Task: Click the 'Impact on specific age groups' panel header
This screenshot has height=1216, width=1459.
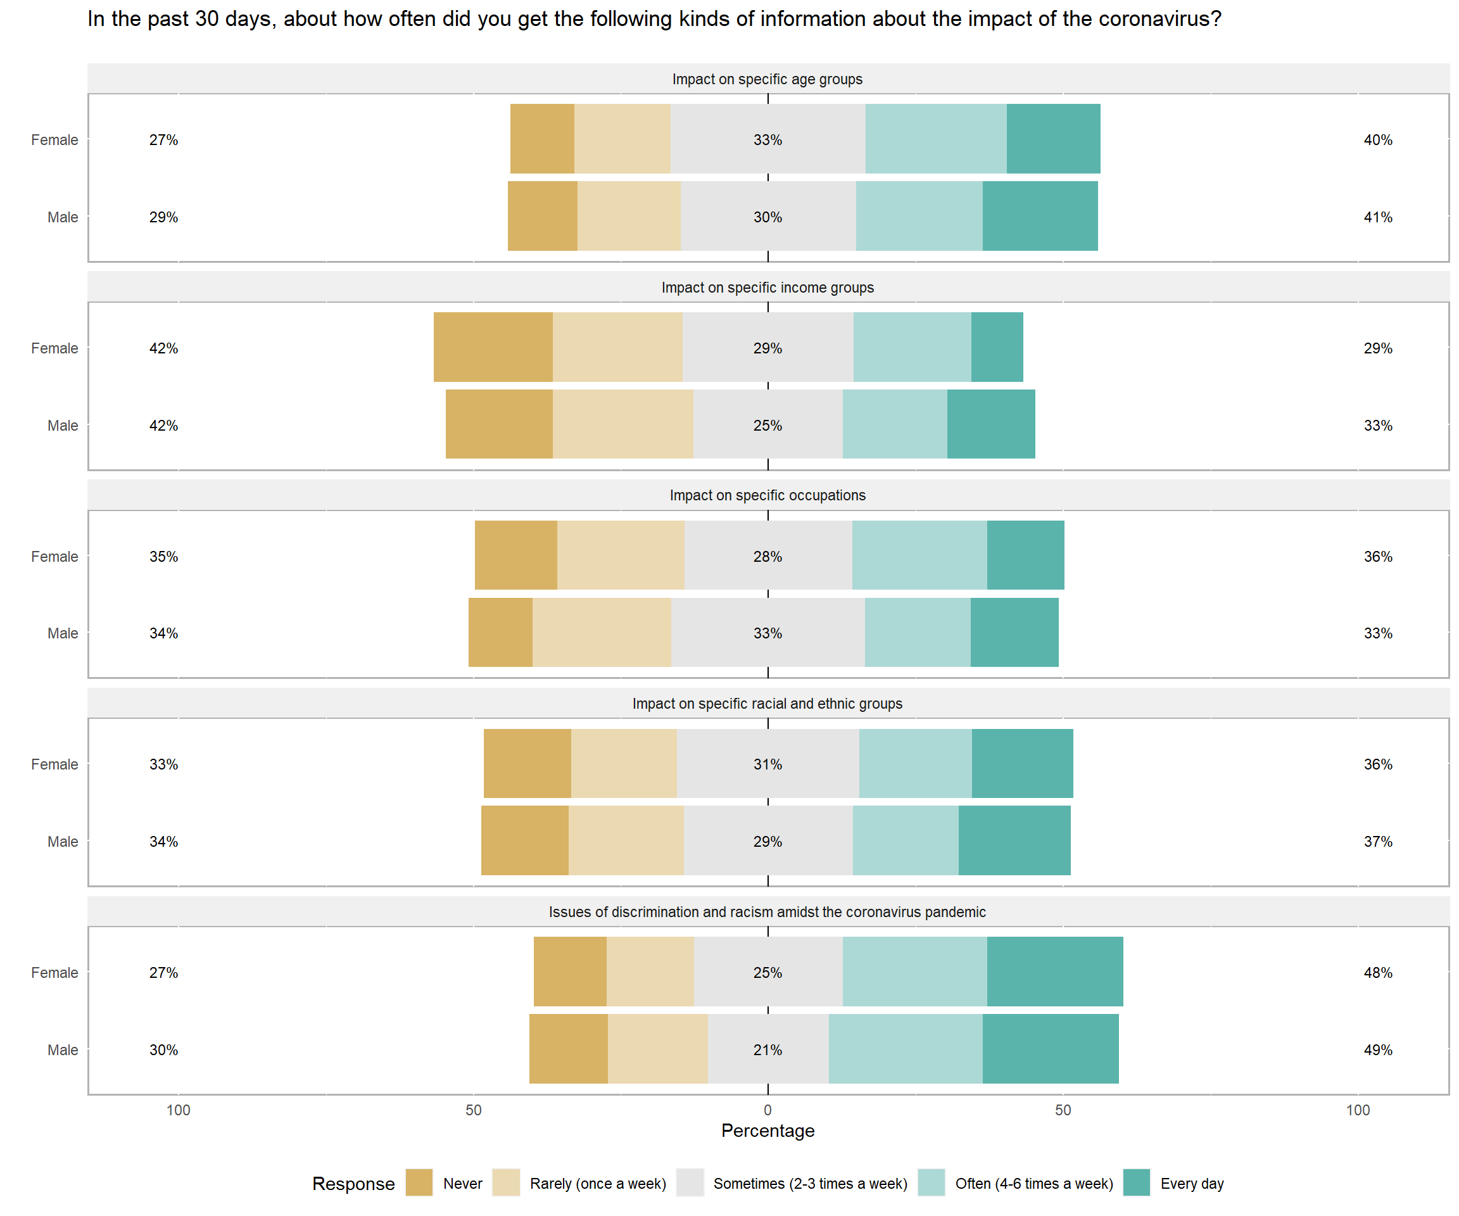Action: point(767,79)
